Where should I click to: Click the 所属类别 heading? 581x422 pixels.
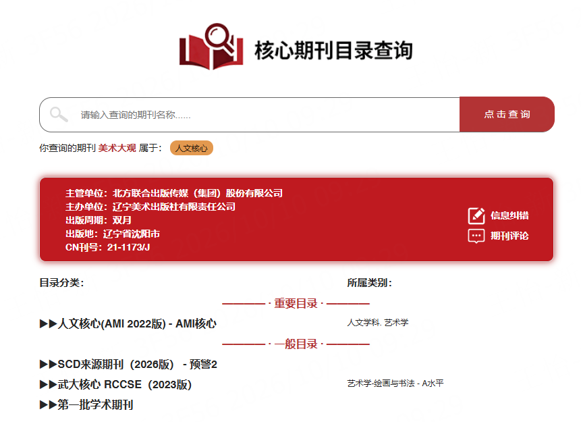click(369, 283)
